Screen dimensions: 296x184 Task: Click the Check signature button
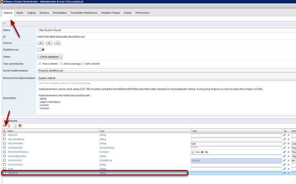tap(50, 57)
